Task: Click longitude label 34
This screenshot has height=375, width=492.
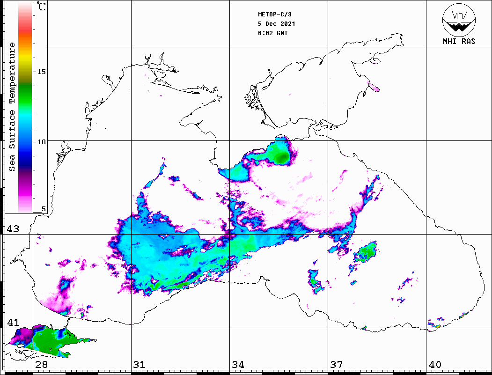Action: 238,365
